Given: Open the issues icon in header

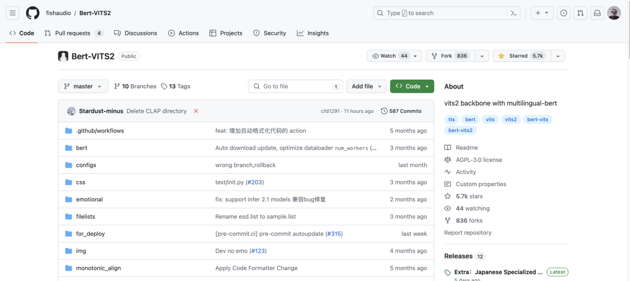Looking at the screenshot, I should 563,13.
